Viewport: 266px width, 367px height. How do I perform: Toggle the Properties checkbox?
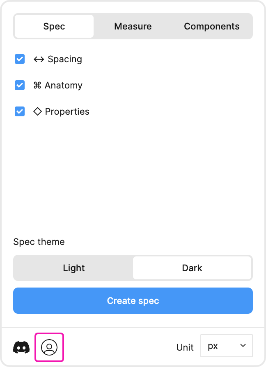click(20, 111)
